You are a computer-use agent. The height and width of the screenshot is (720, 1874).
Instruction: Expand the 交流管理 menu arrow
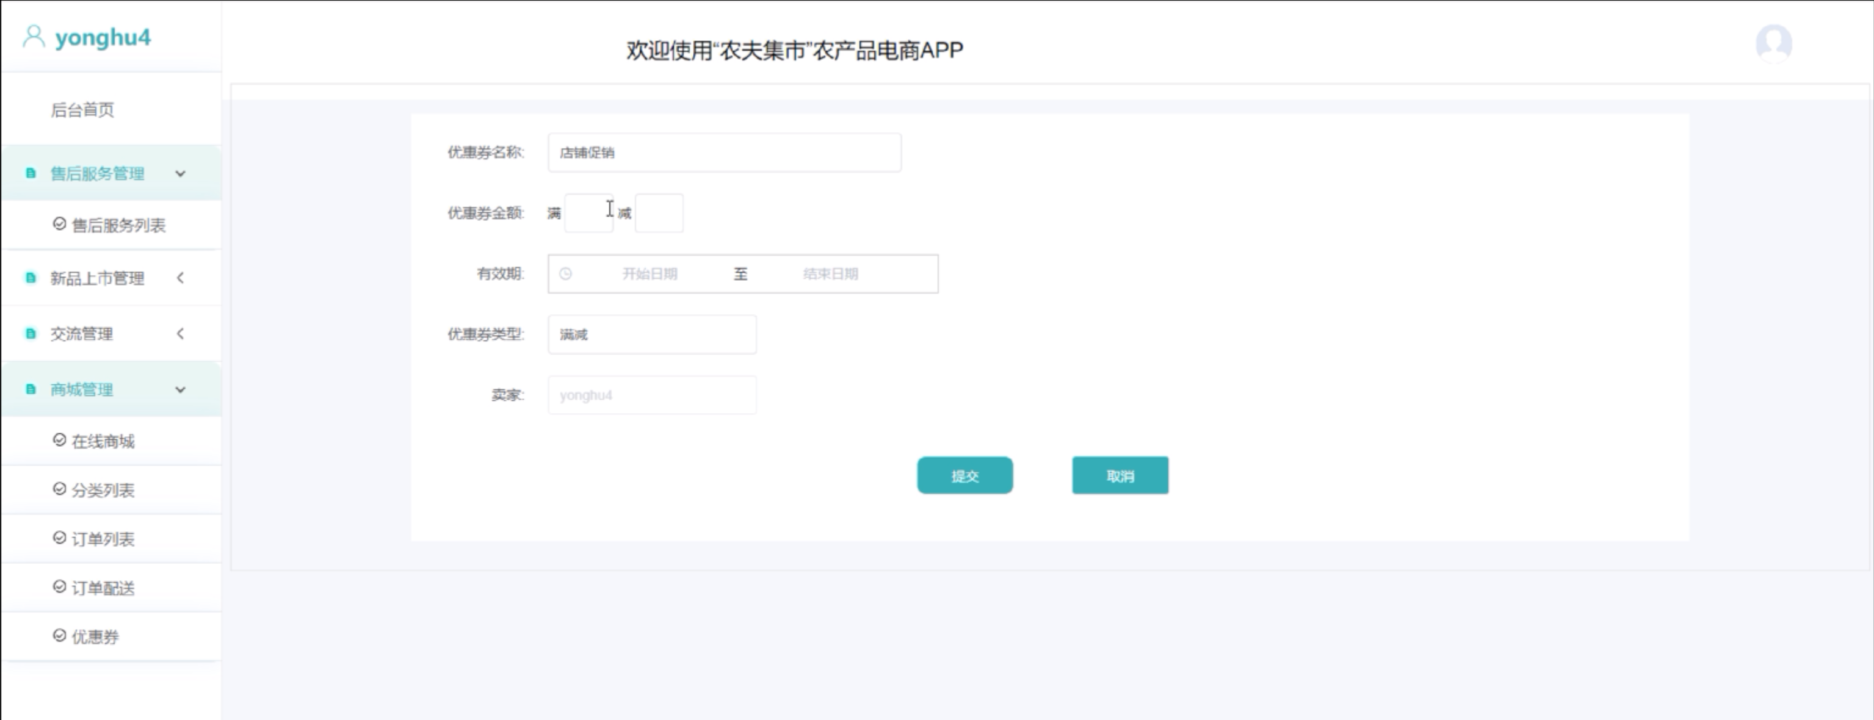[181, 334]
